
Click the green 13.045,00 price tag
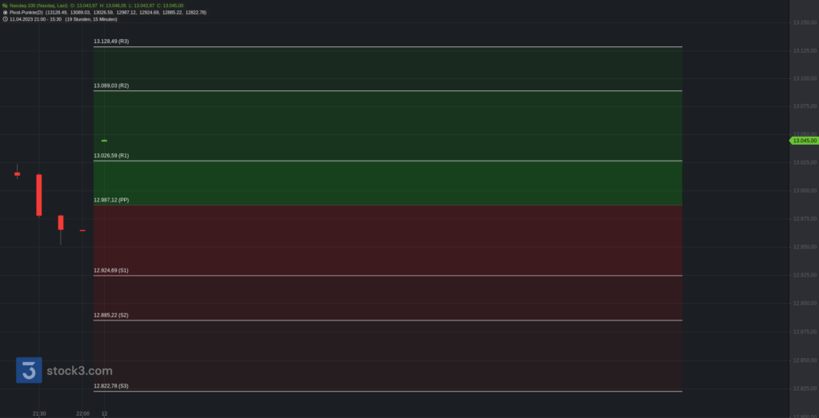(x=803, y=141)
